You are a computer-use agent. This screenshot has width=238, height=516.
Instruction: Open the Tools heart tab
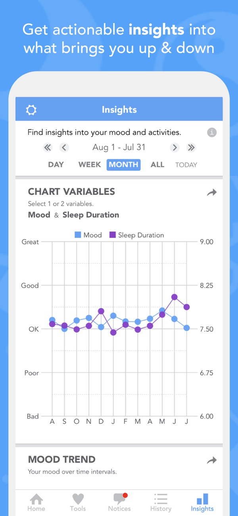pyautogui.click(x=78, y=502)
